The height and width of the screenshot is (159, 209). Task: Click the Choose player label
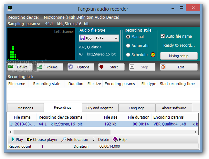point(45,139)
